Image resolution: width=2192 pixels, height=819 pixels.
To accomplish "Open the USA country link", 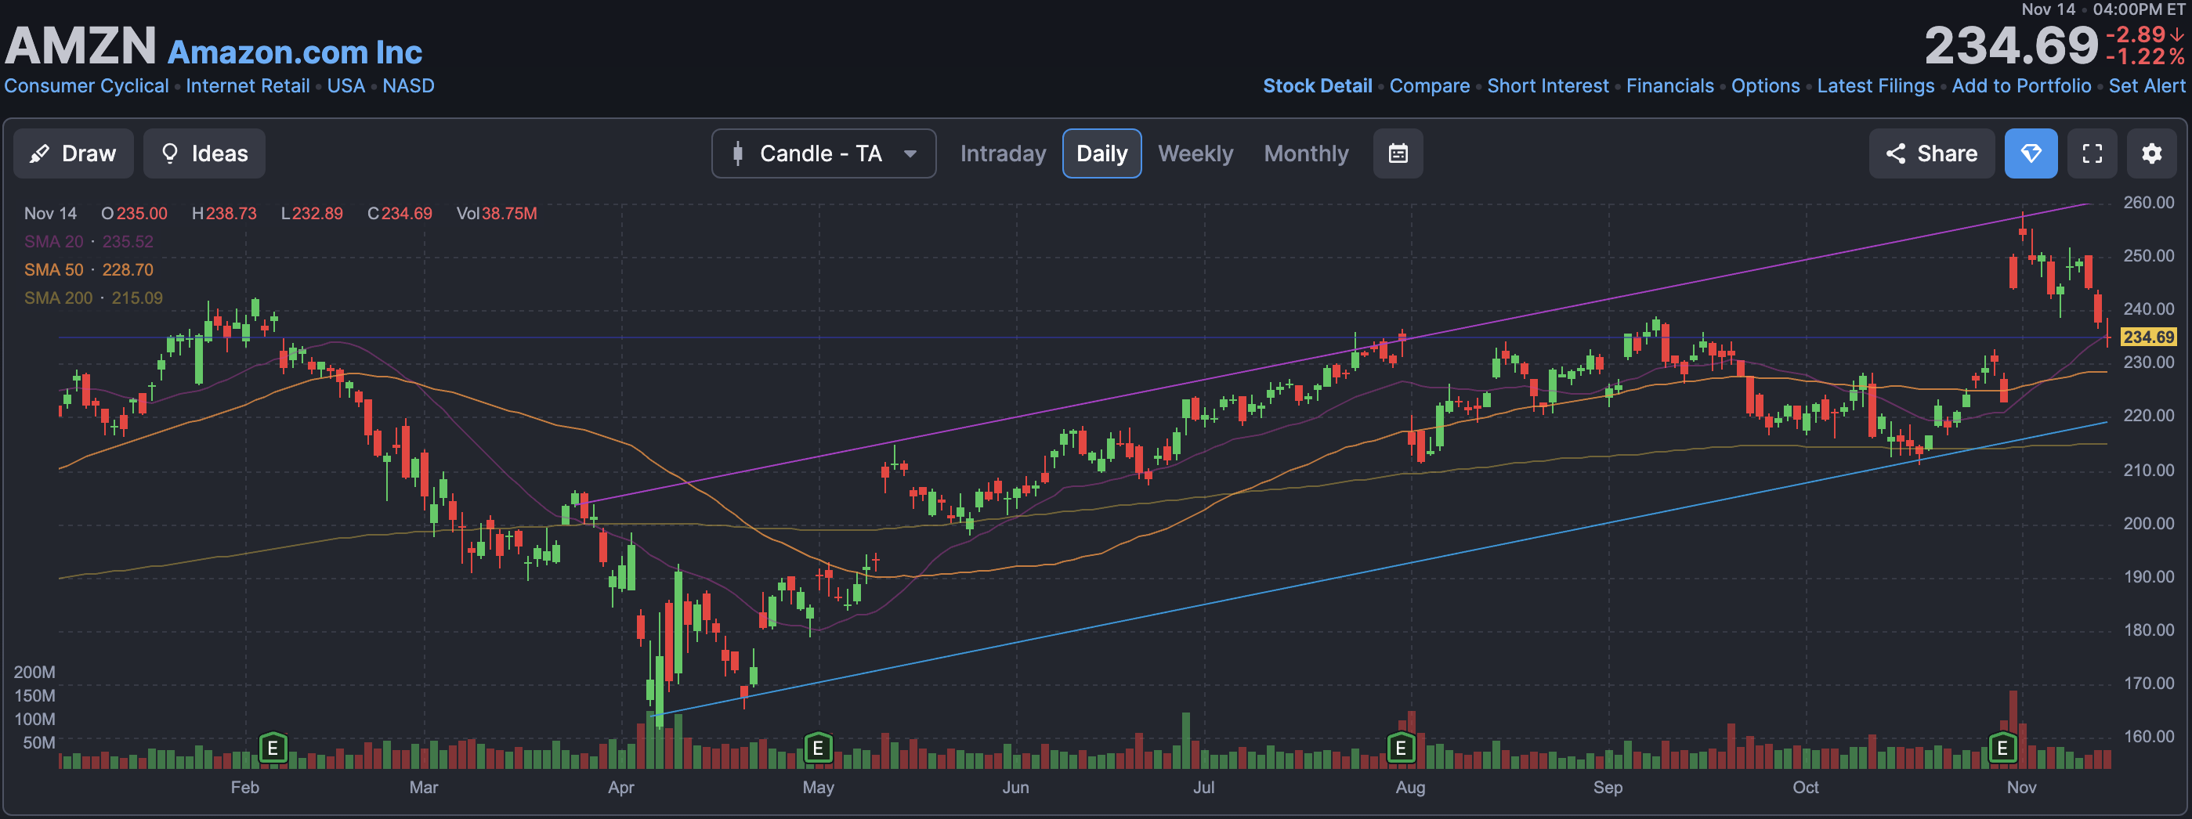I will pyautogui.click(x=345, y=86).
